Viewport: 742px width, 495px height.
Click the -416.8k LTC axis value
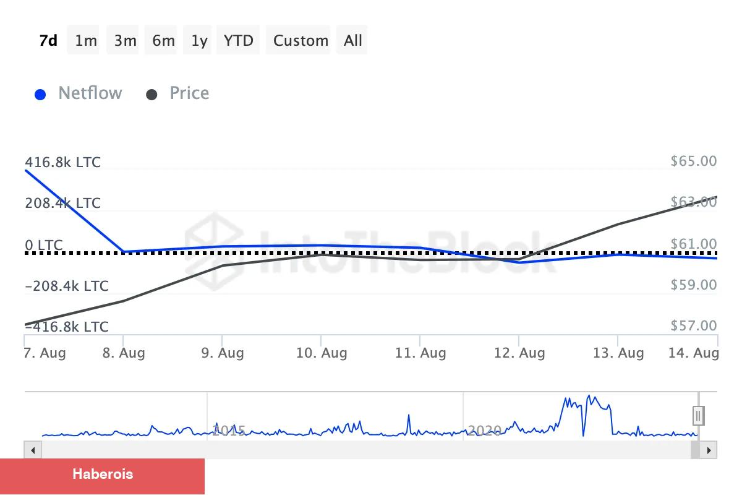67,327
